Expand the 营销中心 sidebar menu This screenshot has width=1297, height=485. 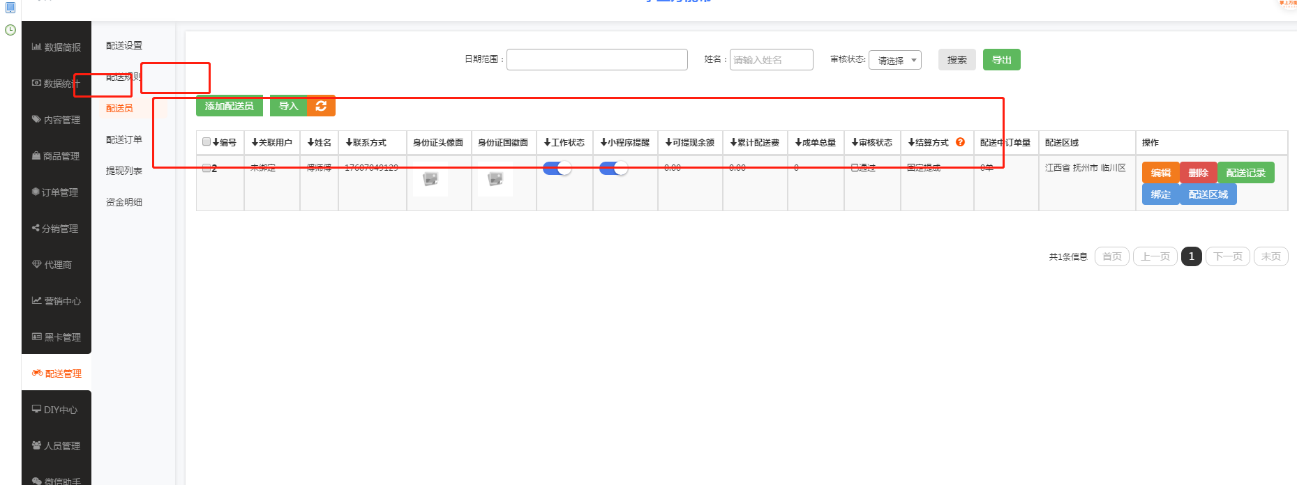(x=56, y=301)
